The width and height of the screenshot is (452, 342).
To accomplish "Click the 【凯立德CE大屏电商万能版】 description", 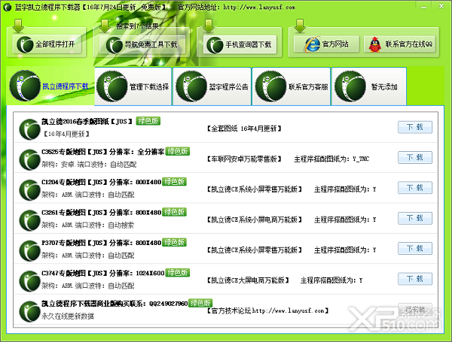I will pyautogui.click(x=248, y=280).
